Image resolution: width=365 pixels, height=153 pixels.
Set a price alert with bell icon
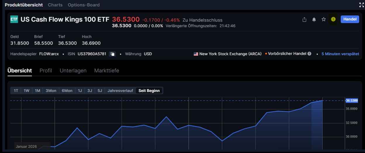pos(314,19)
